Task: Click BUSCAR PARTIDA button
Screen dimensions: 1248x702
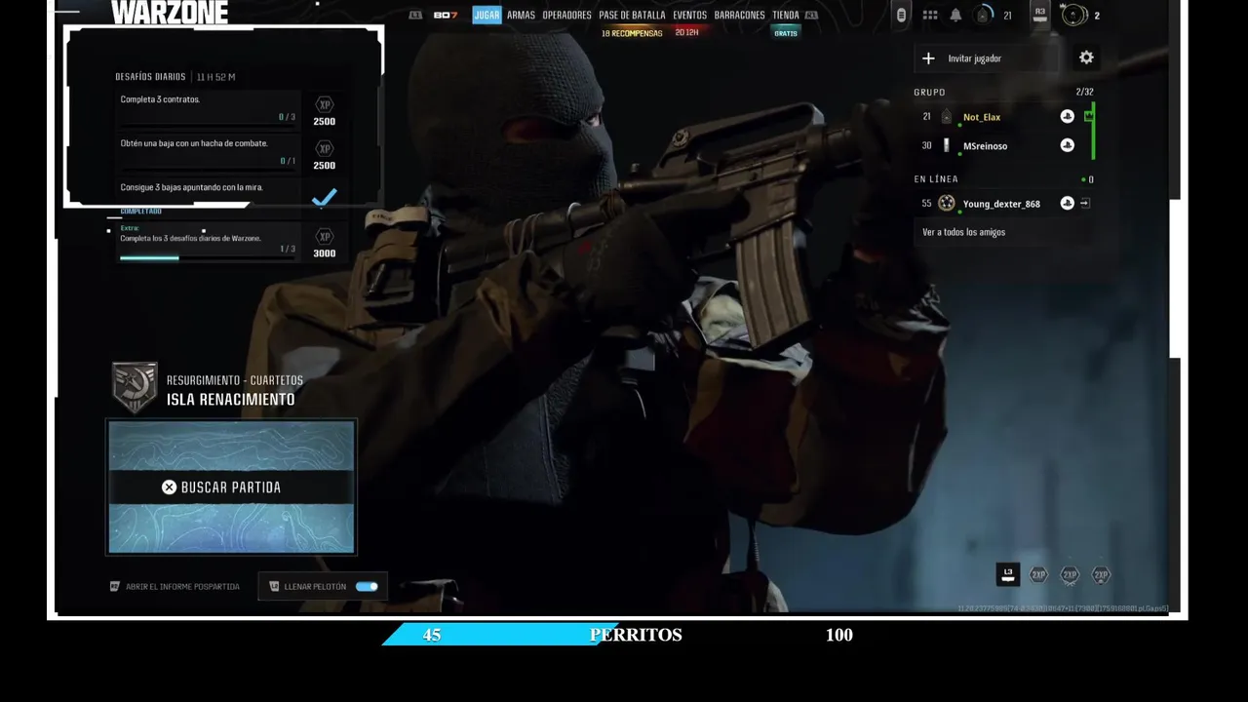Action: (231, 487)
